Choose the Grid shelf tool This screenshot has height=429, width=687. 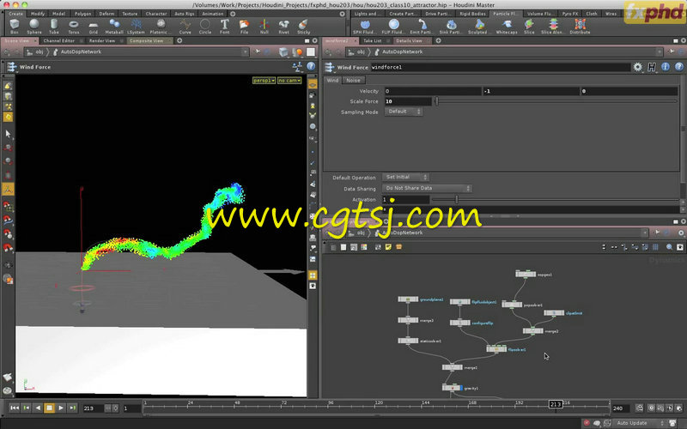94,26
